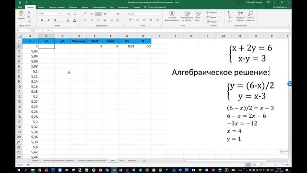This screenshot has height=173, width=307.
Task: Click the Wrap Text icon
Action: pyautogui.click(x=118, y=14)
